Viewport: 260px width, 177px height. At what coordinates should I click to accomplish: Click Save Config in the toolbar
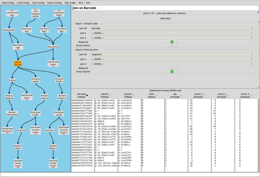pos(38,3)
